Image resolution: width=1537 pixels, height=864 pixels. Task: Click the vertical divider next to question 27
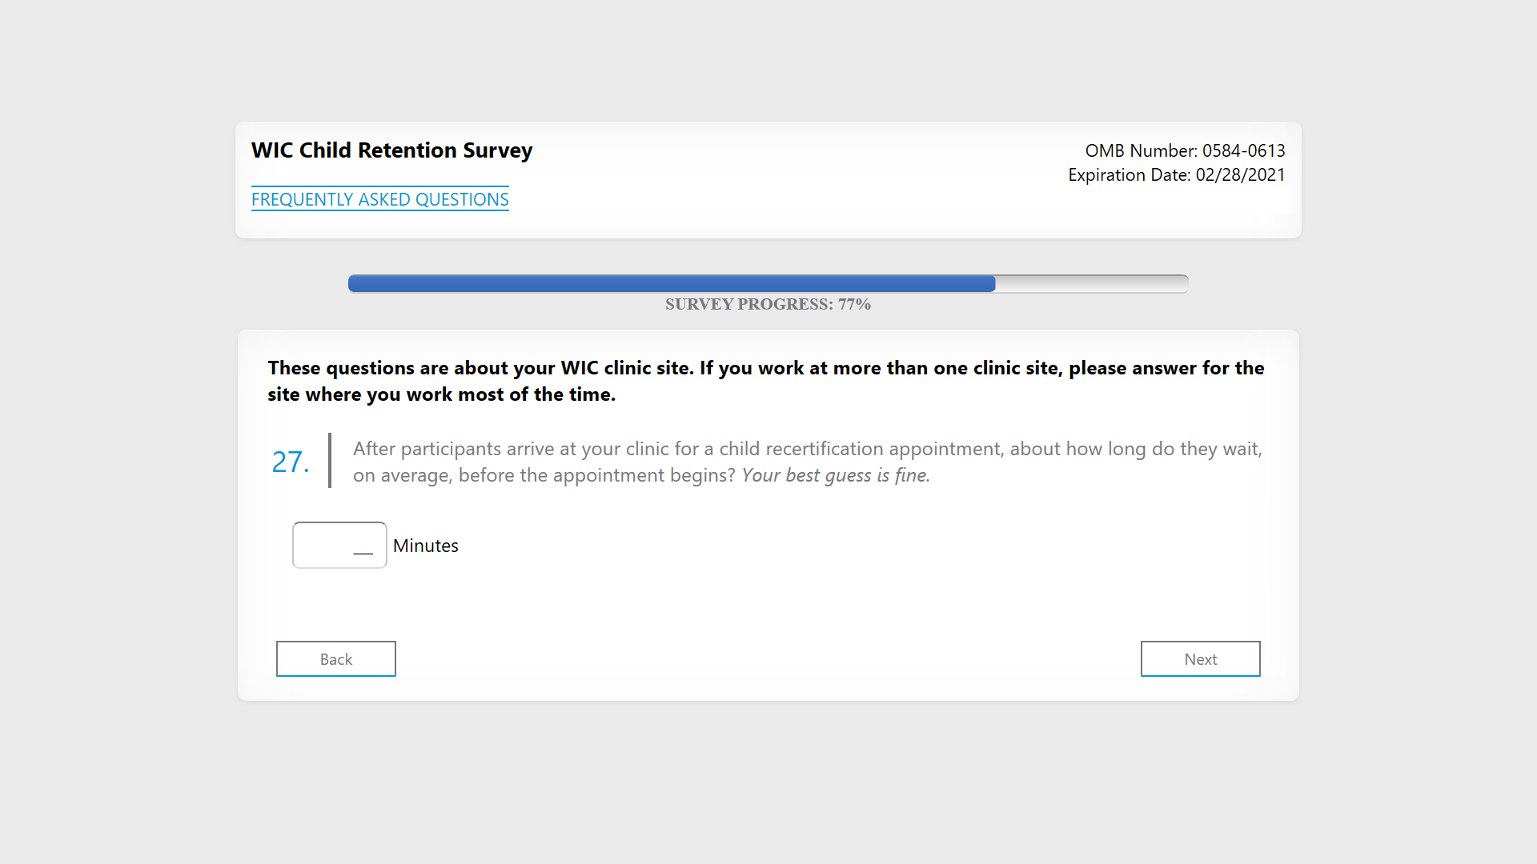click(330, 461)
